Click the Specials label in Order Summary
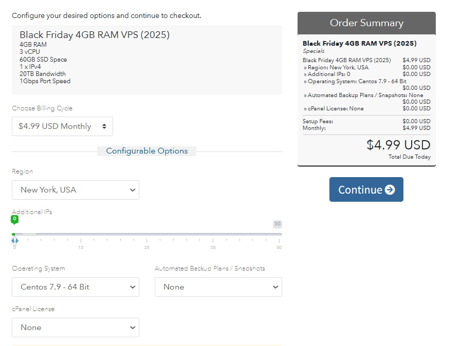Viewport: 462px width, 346px height. pos(313,51)
